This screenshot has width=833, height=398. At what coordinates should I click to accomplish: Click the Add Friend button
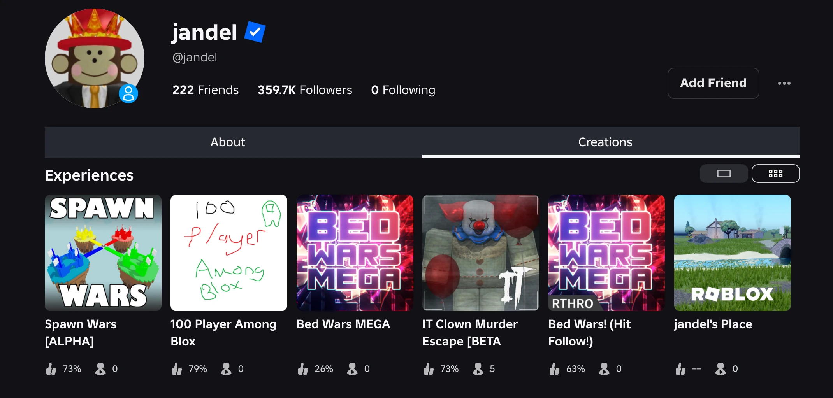click(x=713, y=83)
